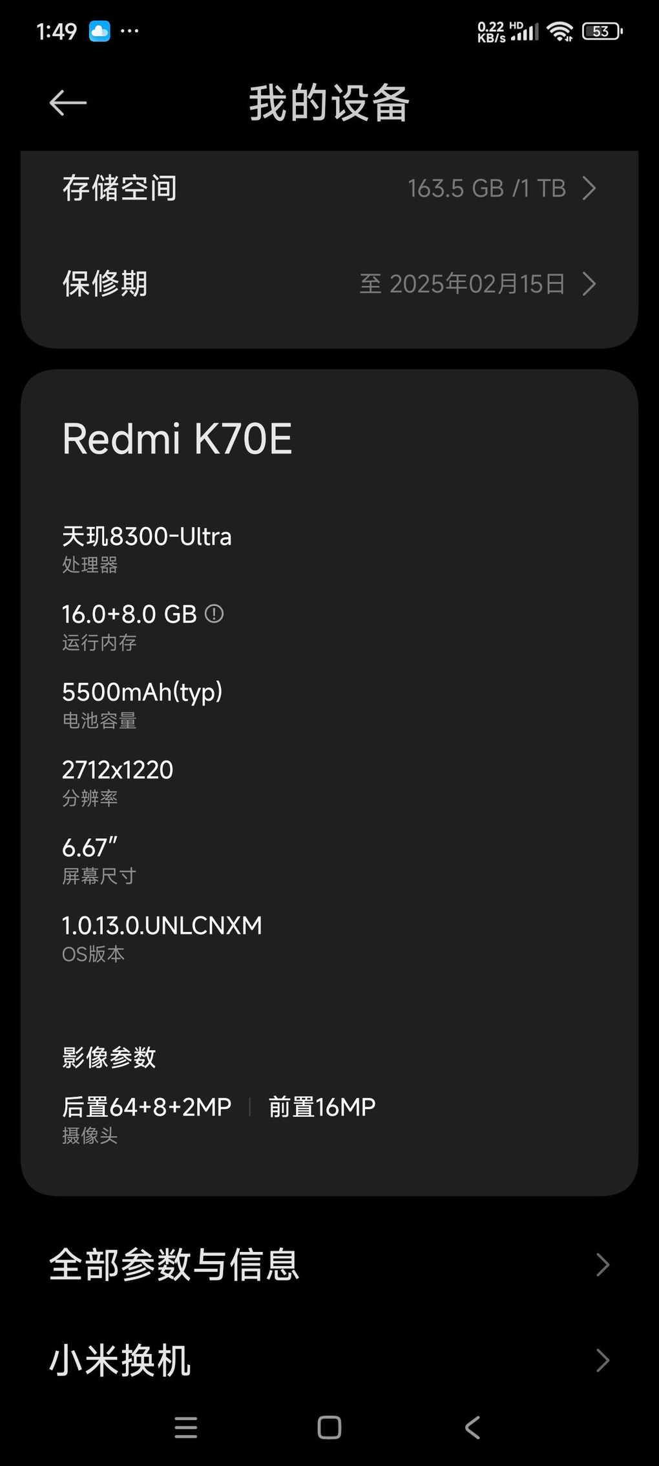
Task: Open warranty period chevron
Action: (589, 284)
